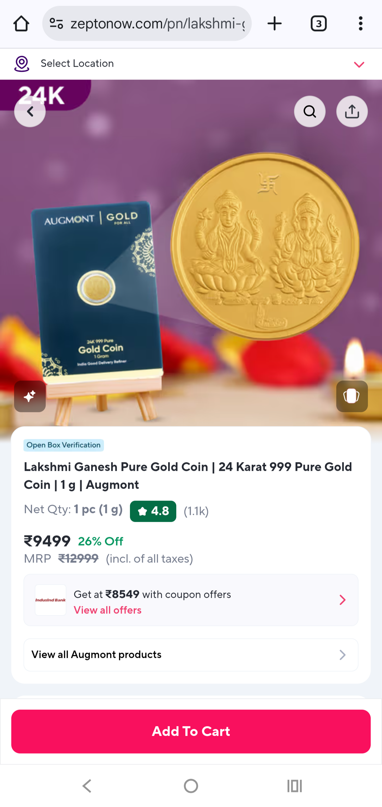Focus the zeptonow.com URL address field

point(157,24)
